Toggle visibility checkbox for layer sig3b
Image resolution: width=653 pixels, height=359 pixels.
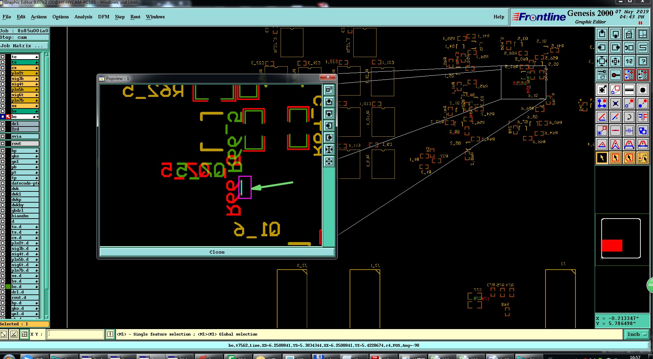pyautogui.click(x=3, y=79)
